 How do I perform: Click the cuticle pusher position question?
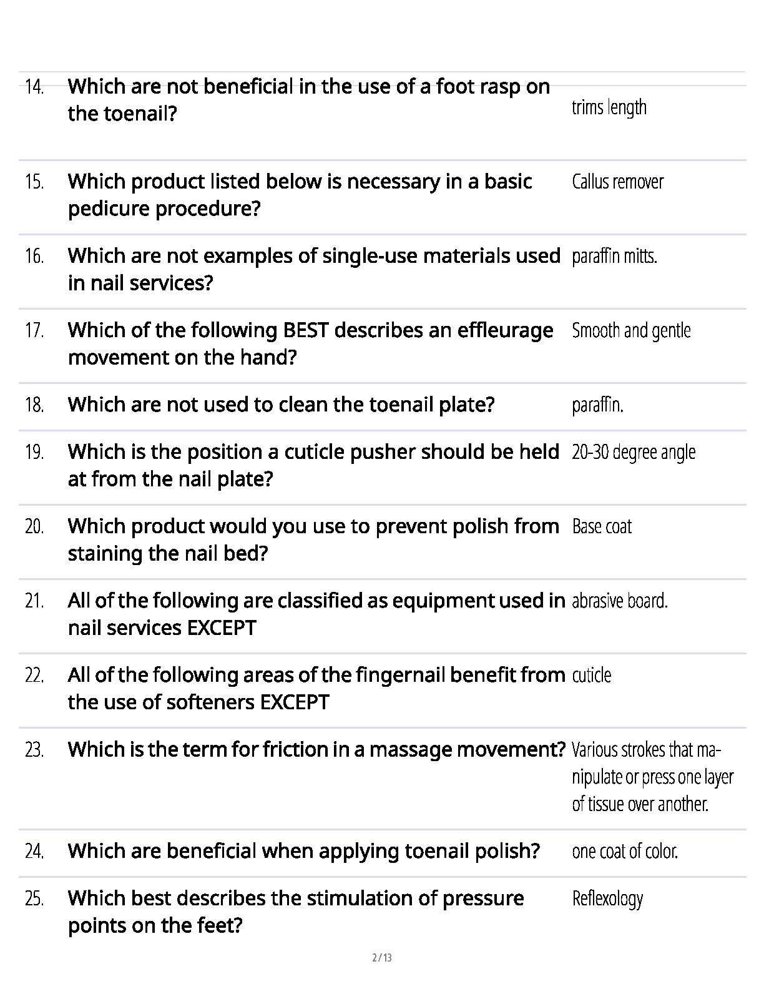pyautogui.click(x=313, y=465)
